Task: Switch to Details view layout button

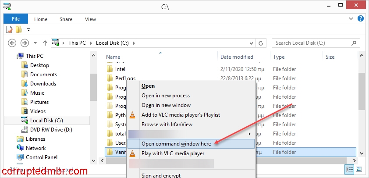Action: tap(350, 169)
